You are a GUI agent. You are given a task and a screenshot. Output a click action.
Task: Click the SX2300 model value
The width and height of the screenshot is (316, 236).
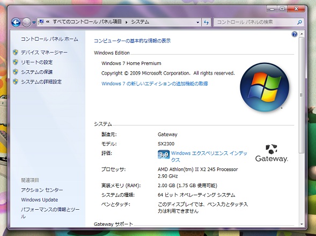166,144
